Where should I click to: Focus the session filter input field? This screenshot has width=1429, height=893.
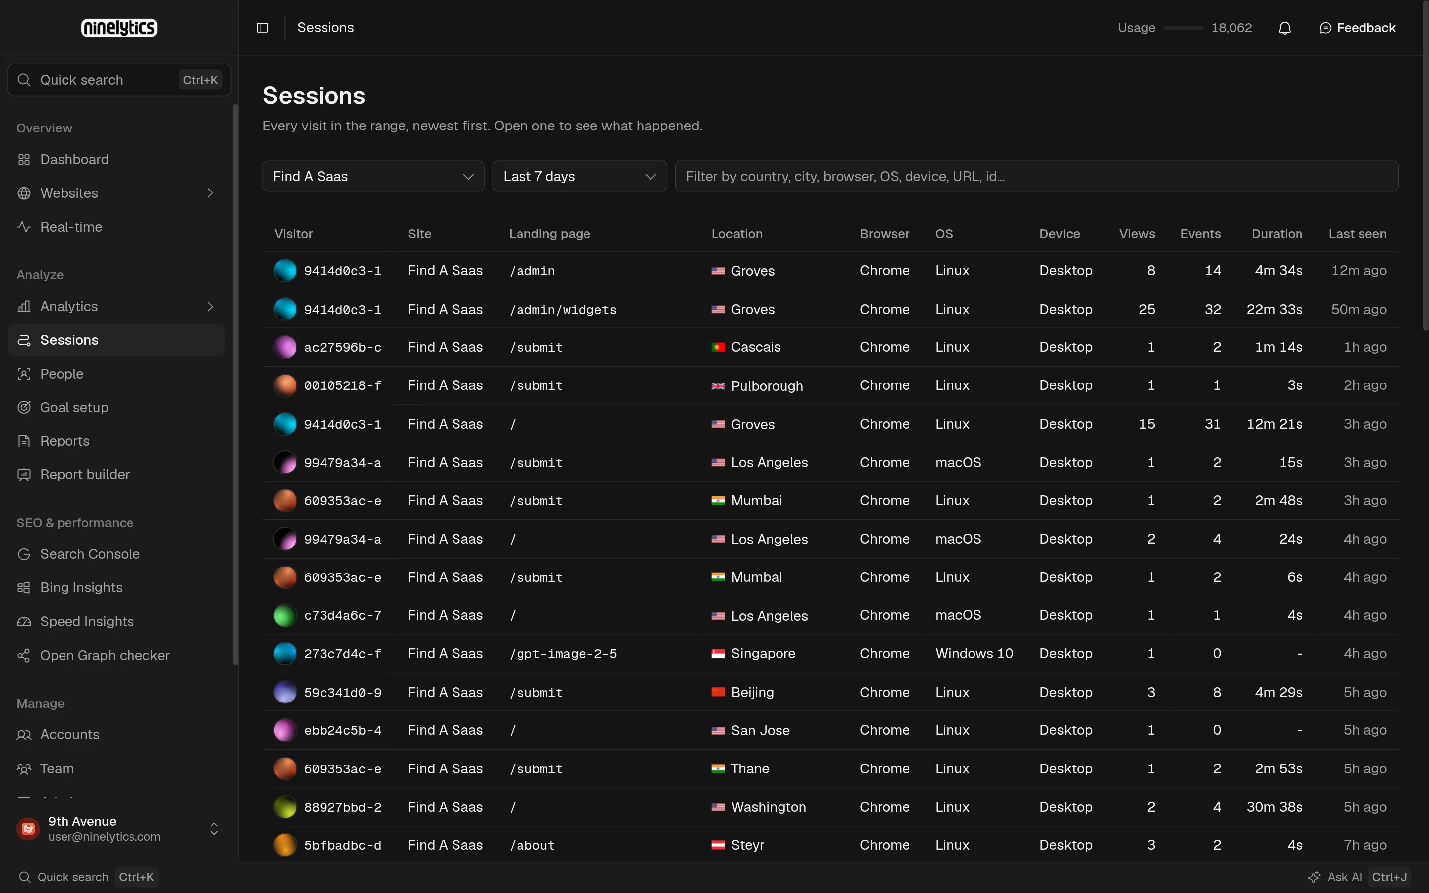pos(1037,176)
